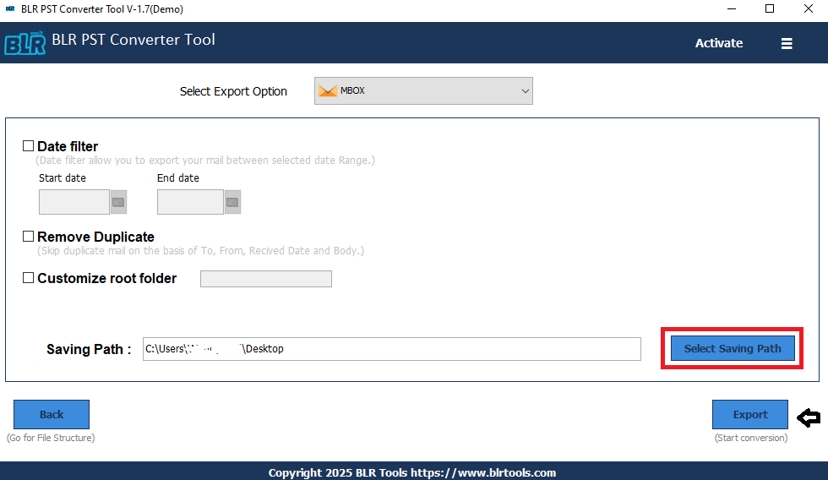This screenshot has height=480, width=828.
Task: Click the Saving Path text field
Action: coord(392,349)
